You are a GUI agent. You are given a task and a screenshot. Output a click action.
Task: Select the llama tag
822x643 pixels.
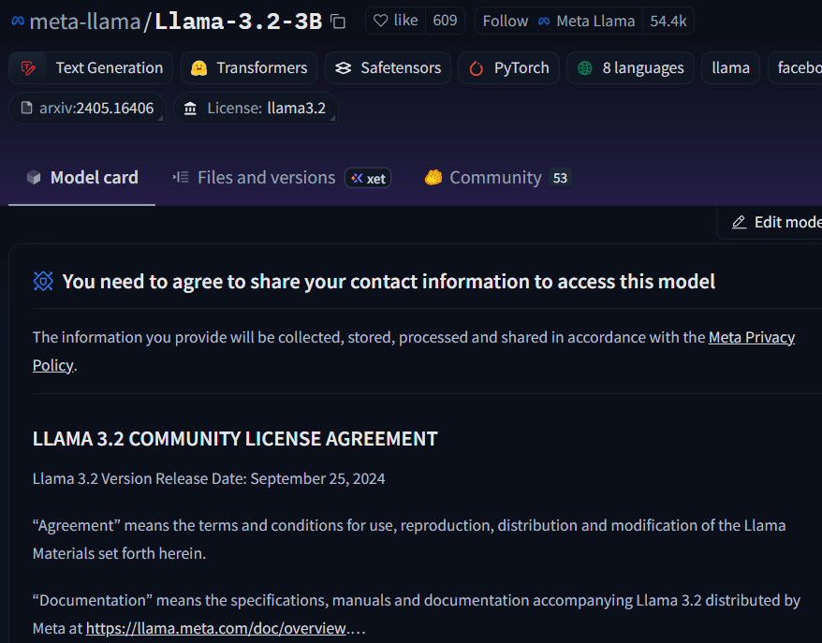pos(731,67)
